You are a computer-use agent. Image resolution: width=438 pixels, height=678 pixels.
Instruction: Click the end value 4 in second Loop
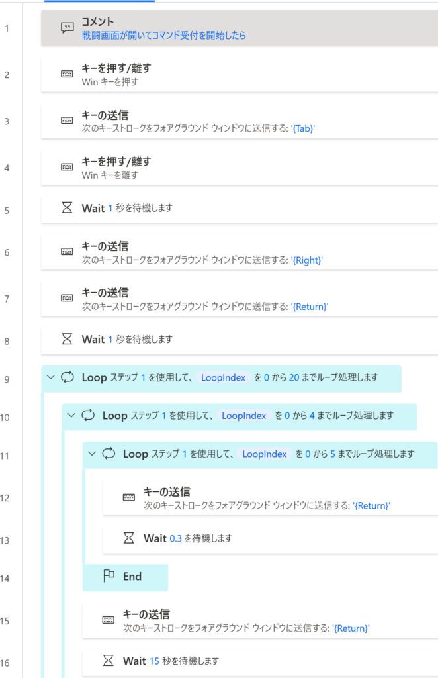312,416
